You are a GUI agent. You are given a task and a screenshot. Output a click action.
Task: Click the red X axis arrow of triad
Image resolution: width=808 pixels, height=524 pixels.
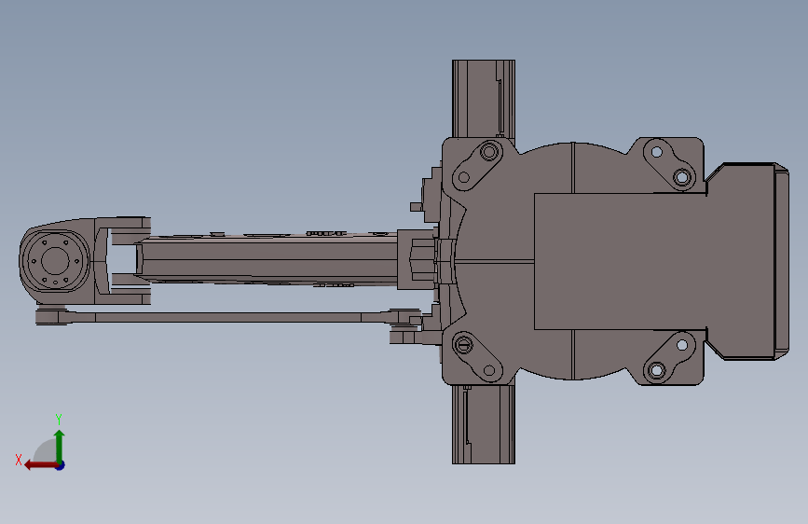pos(40,465)
